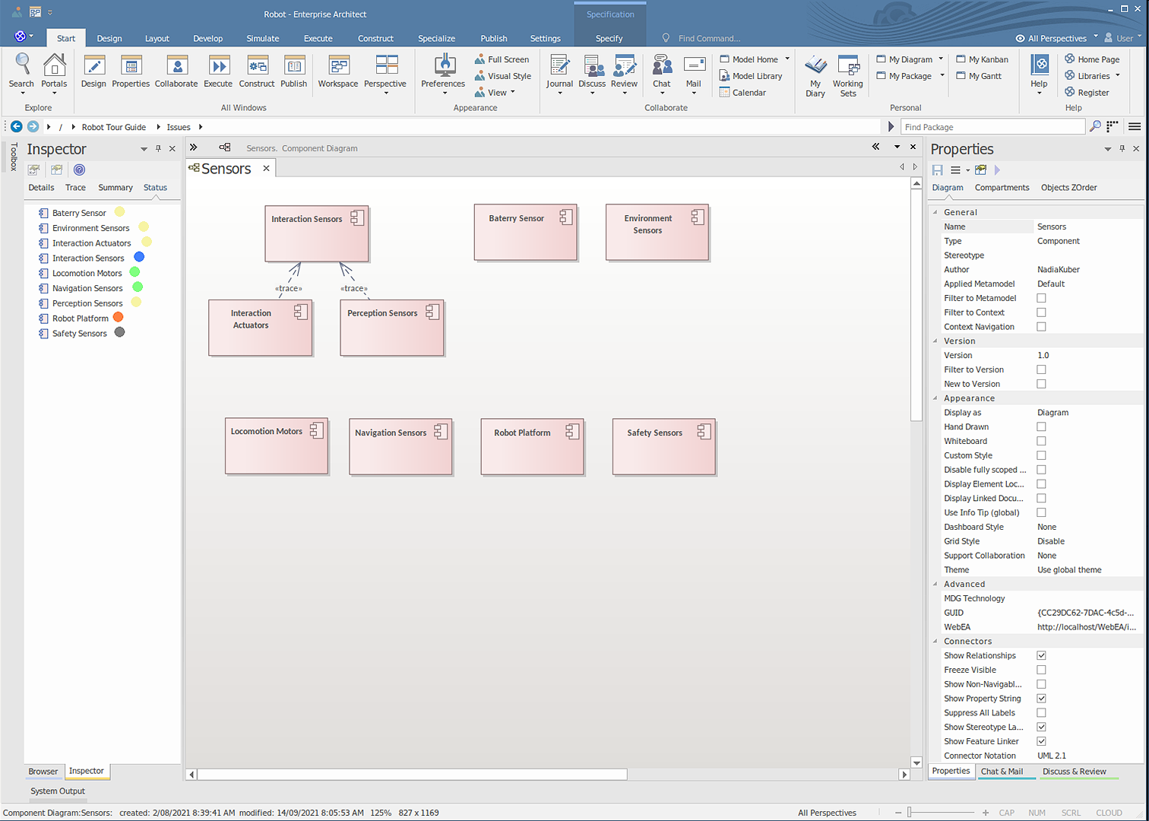
Task: Enable the Hand Drawn checkbox
Action: (1041, 427)
